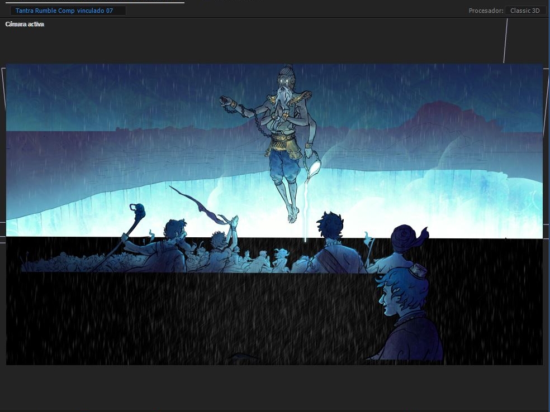The image size is (550, 412).
Task: Open the Tantra Rumble Comp vinculado 07 tab
Action: coord(68,11)
